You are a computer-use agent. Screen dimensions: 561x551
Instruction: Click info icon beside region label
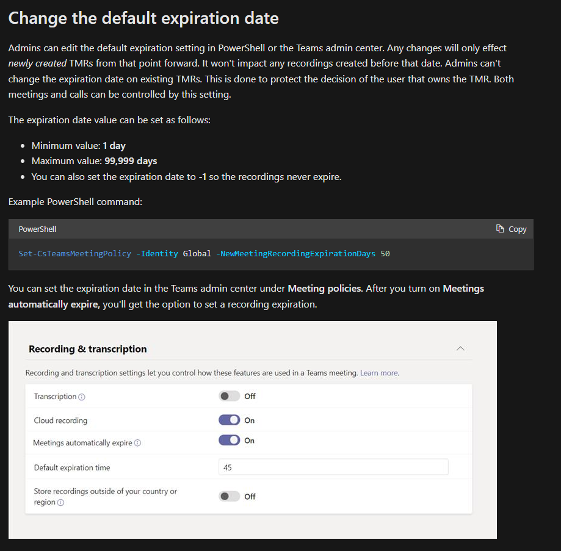61,502
